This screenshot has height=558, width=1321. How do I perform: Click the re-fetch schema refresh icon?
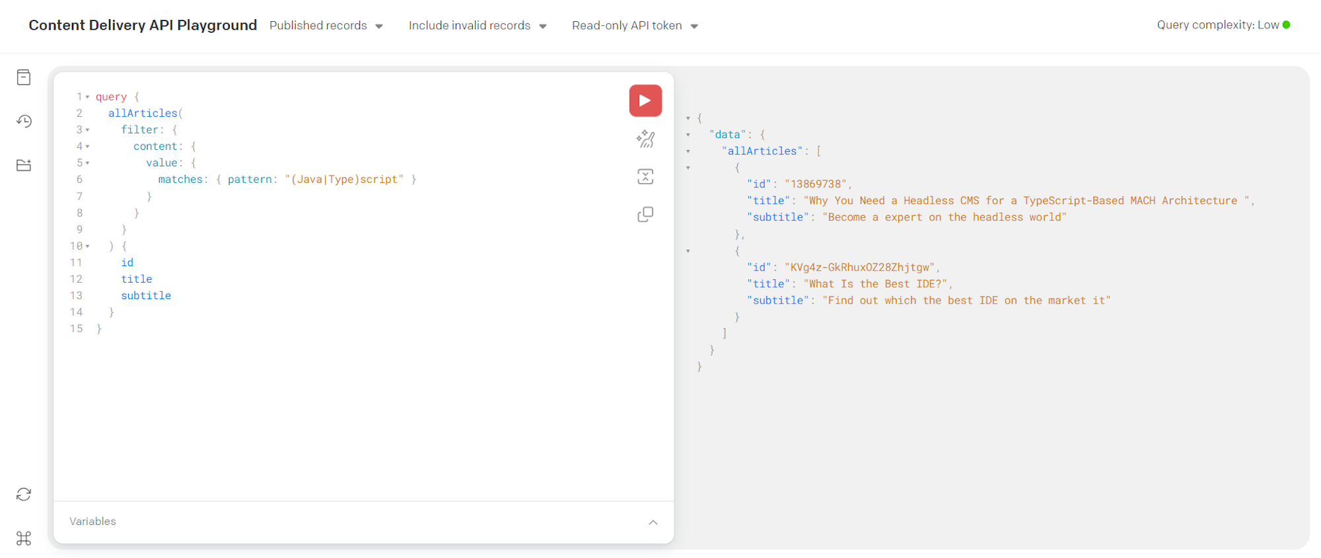click(24, 495)
